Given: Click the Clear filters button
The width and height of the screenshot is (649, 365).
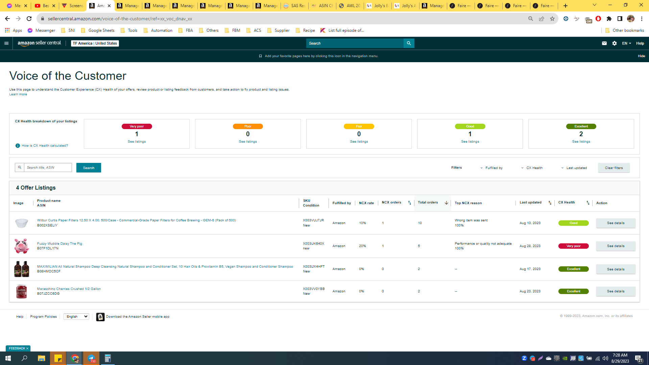Looking at the screenshot, I should click(x=614, y=168).
